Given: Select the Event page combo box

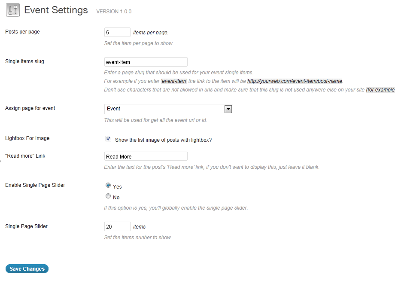Looking at the screenshot, I should click(169, 109).
